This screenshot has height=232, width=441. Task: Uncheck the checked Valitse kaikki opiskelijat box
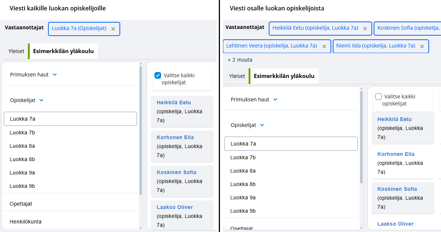click(x=158, y=75)
